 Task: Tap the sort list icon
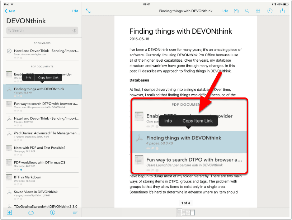coord(75,212)
